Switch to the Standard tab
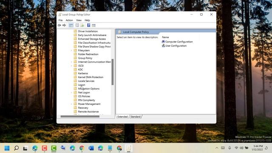Screen dimensions: 272x153 (135, 117)
